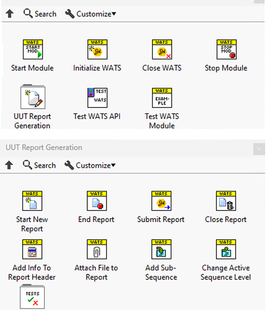Image resolution: width=267 pixels, height=318 pixels.
Task: Go up from UUT Report Generation palette
Action: [x=9, y=165]
